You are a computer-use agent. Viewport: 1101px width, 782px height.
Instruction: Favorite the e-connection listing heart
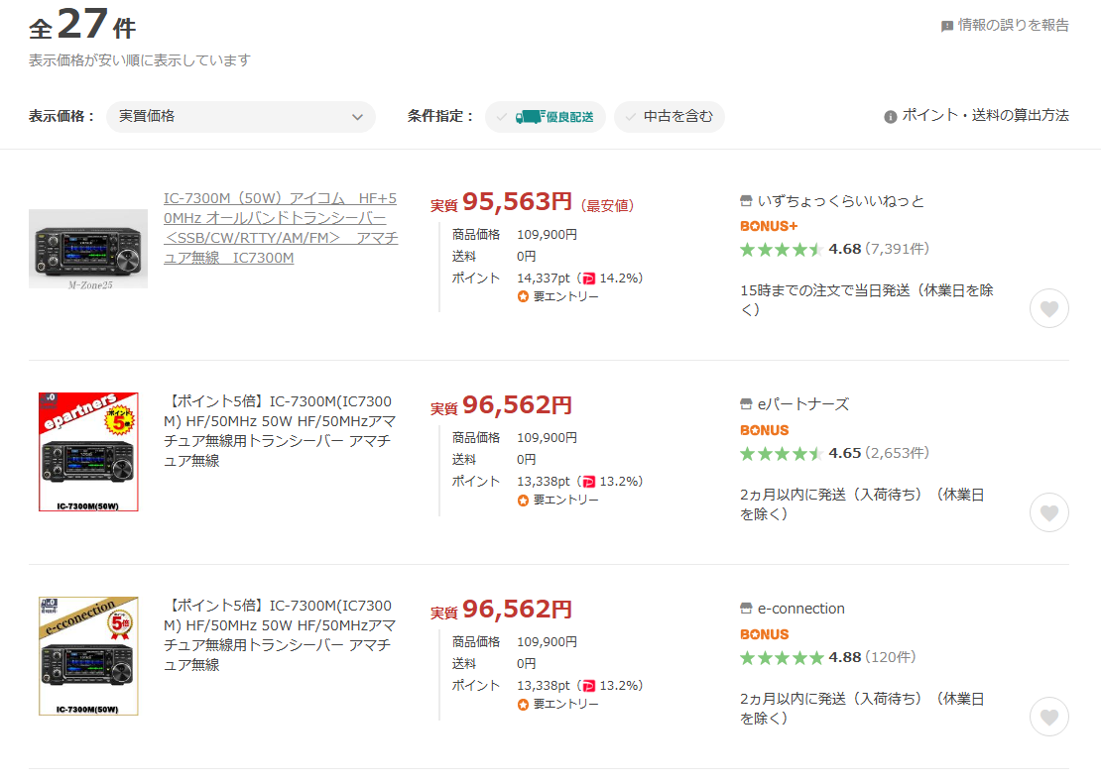point(1049,717)
